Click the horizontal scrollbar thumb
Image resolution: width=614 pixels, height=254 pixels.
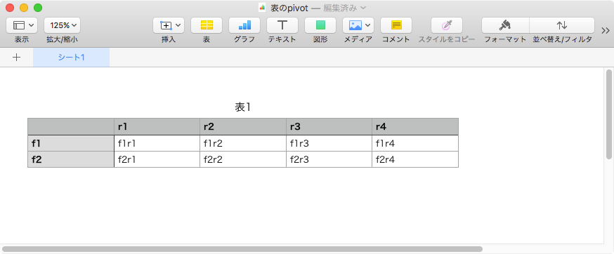(x=242, y=249)
